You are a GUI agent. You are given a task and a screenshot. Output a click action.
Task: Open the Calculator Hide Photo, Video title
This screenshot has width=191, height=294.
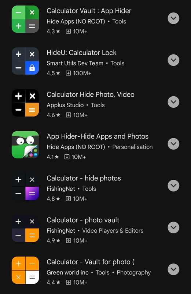coord(91,95)
